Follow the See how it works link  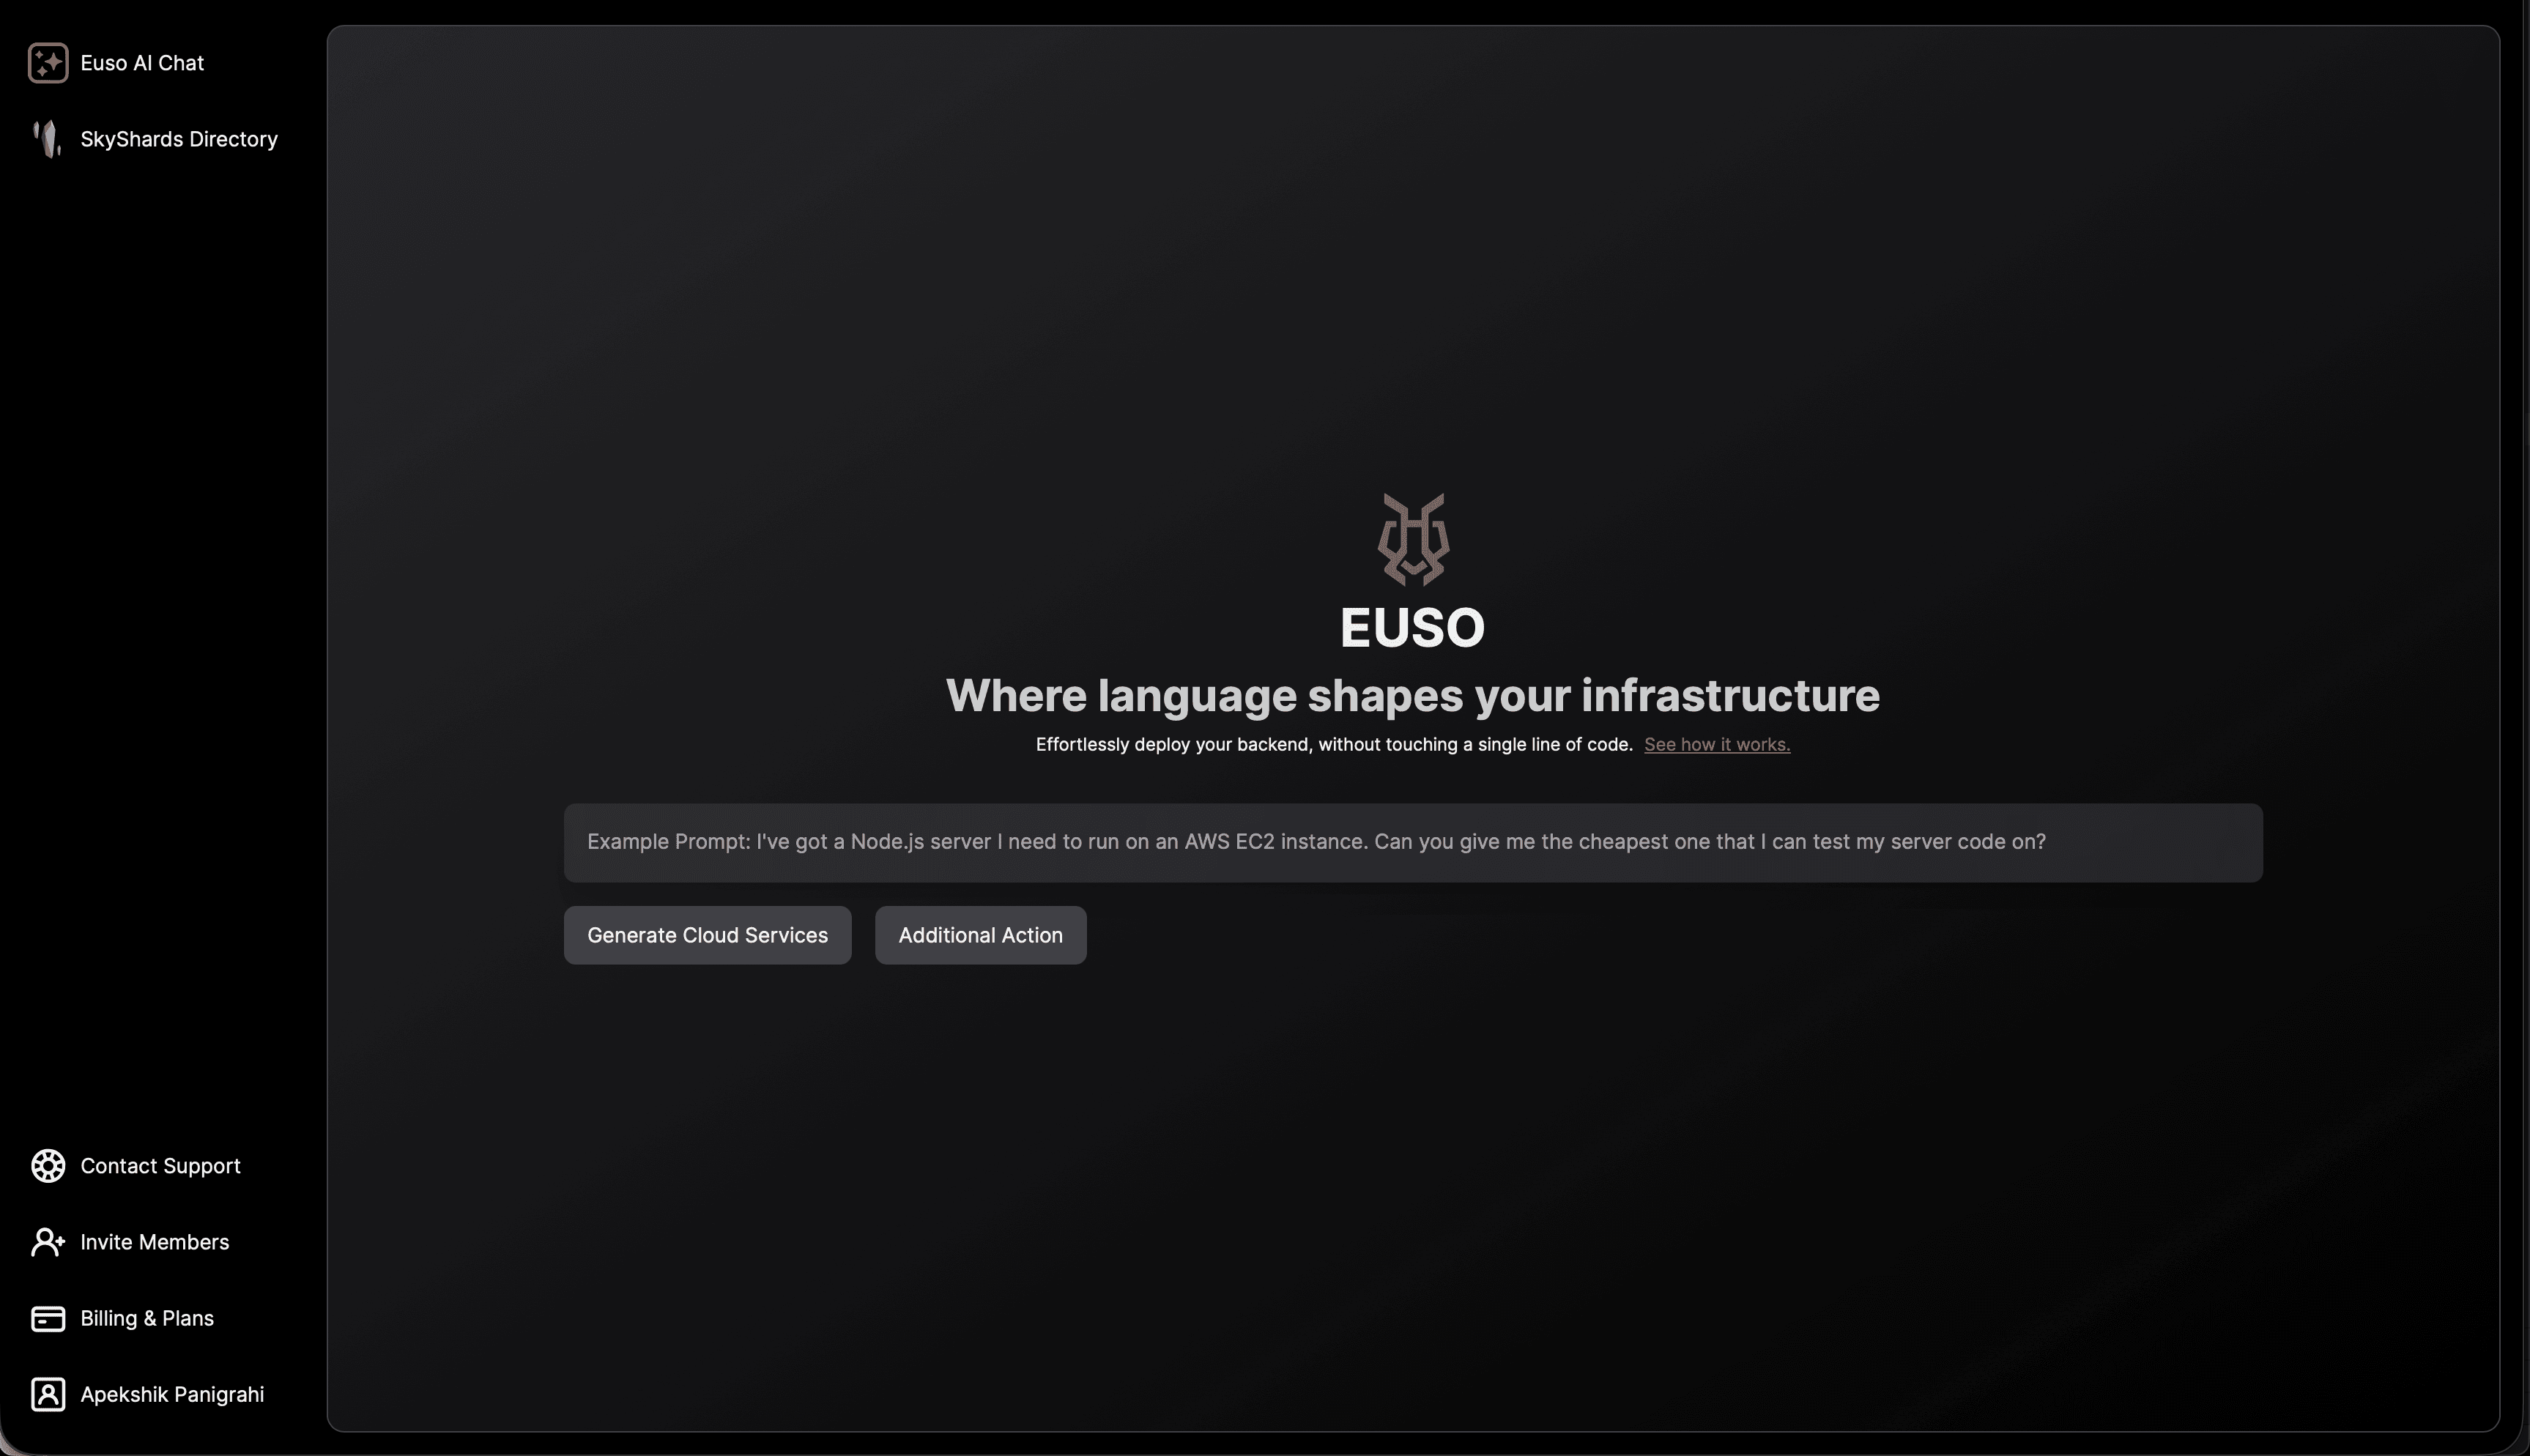coord(1716,744)
